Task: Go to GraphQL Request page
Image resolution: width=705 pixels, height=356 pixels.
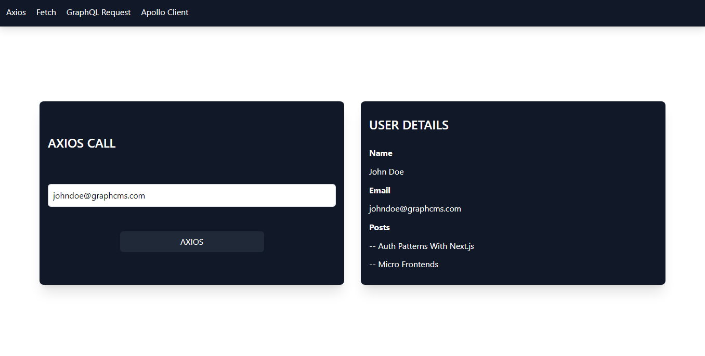Action: coord(98,12)
